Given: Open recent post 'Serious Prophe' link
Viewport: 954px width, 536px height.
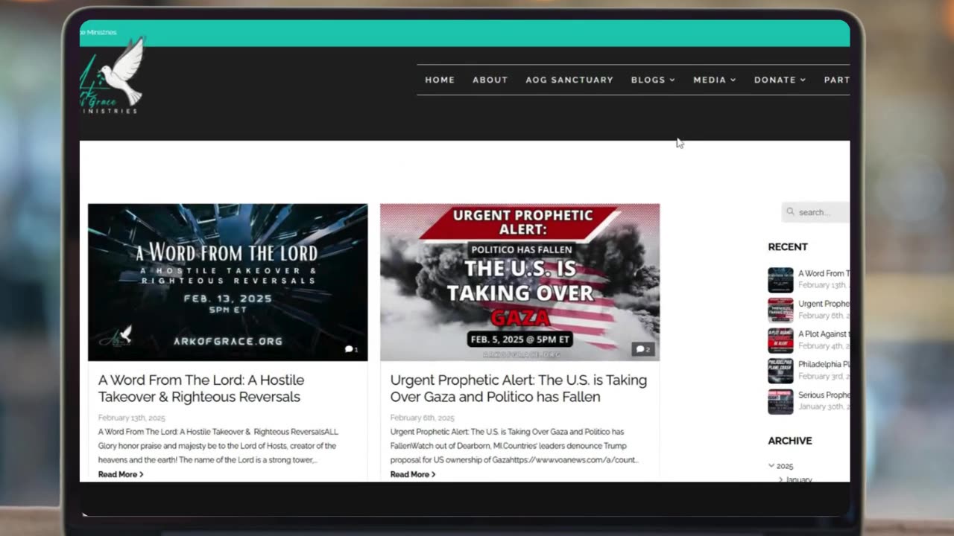Looking at the screenshot, I should pyautogui.click(x=824, y=395).
